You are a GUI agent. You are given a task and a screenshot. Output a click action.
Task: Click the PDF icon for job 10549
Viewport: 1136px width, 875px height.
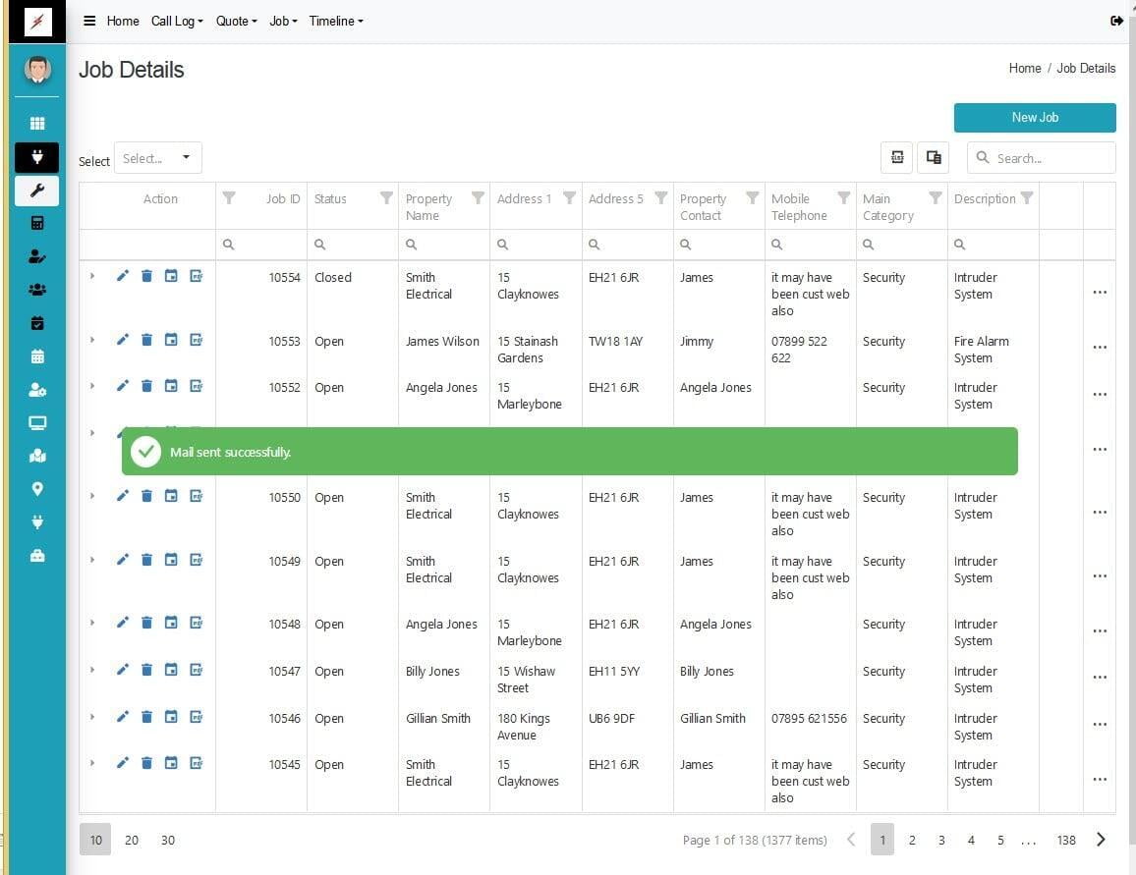(196, 560)
